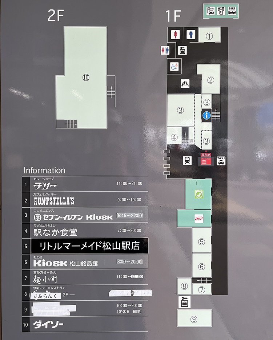
Task: Click the red 現在地 you-are-here marker
Action: pyautogui.click(x=206, y=155)
